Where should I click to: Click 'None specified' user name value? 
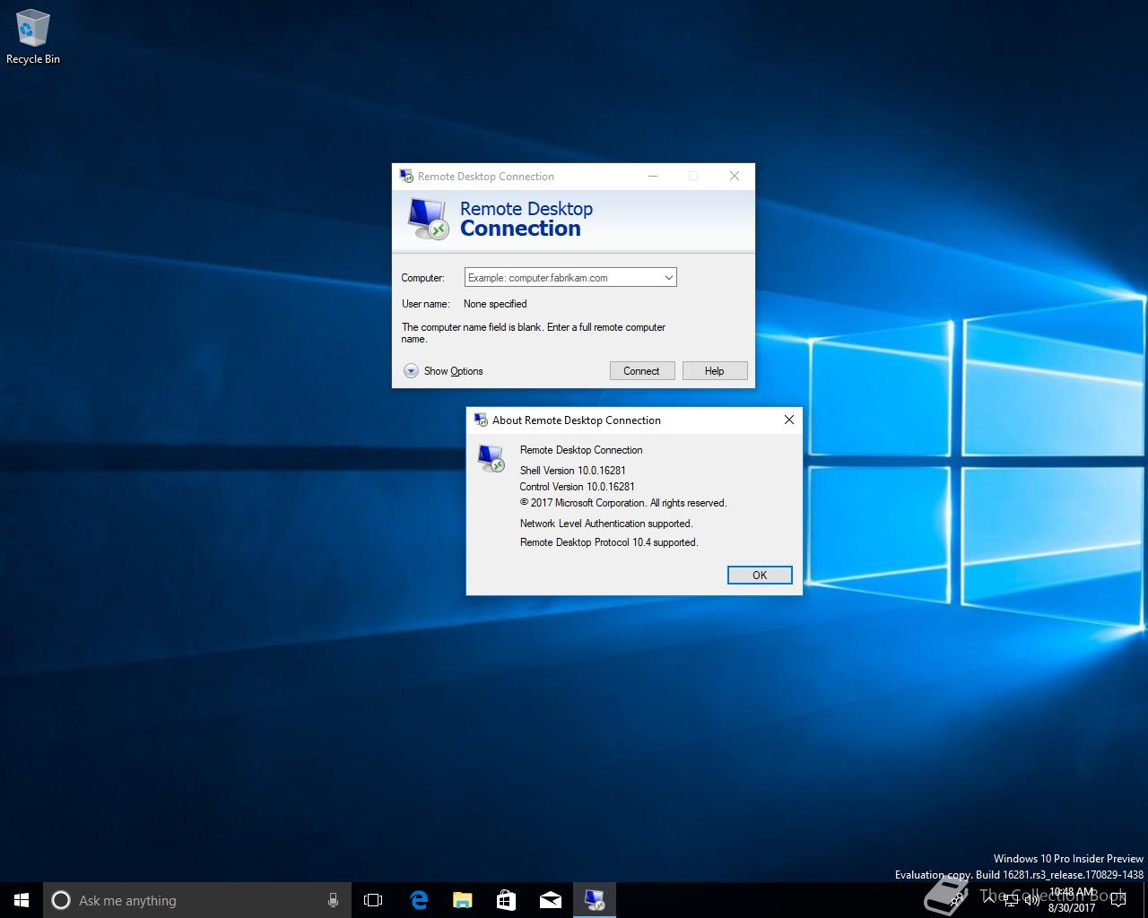tap(495, 304)
